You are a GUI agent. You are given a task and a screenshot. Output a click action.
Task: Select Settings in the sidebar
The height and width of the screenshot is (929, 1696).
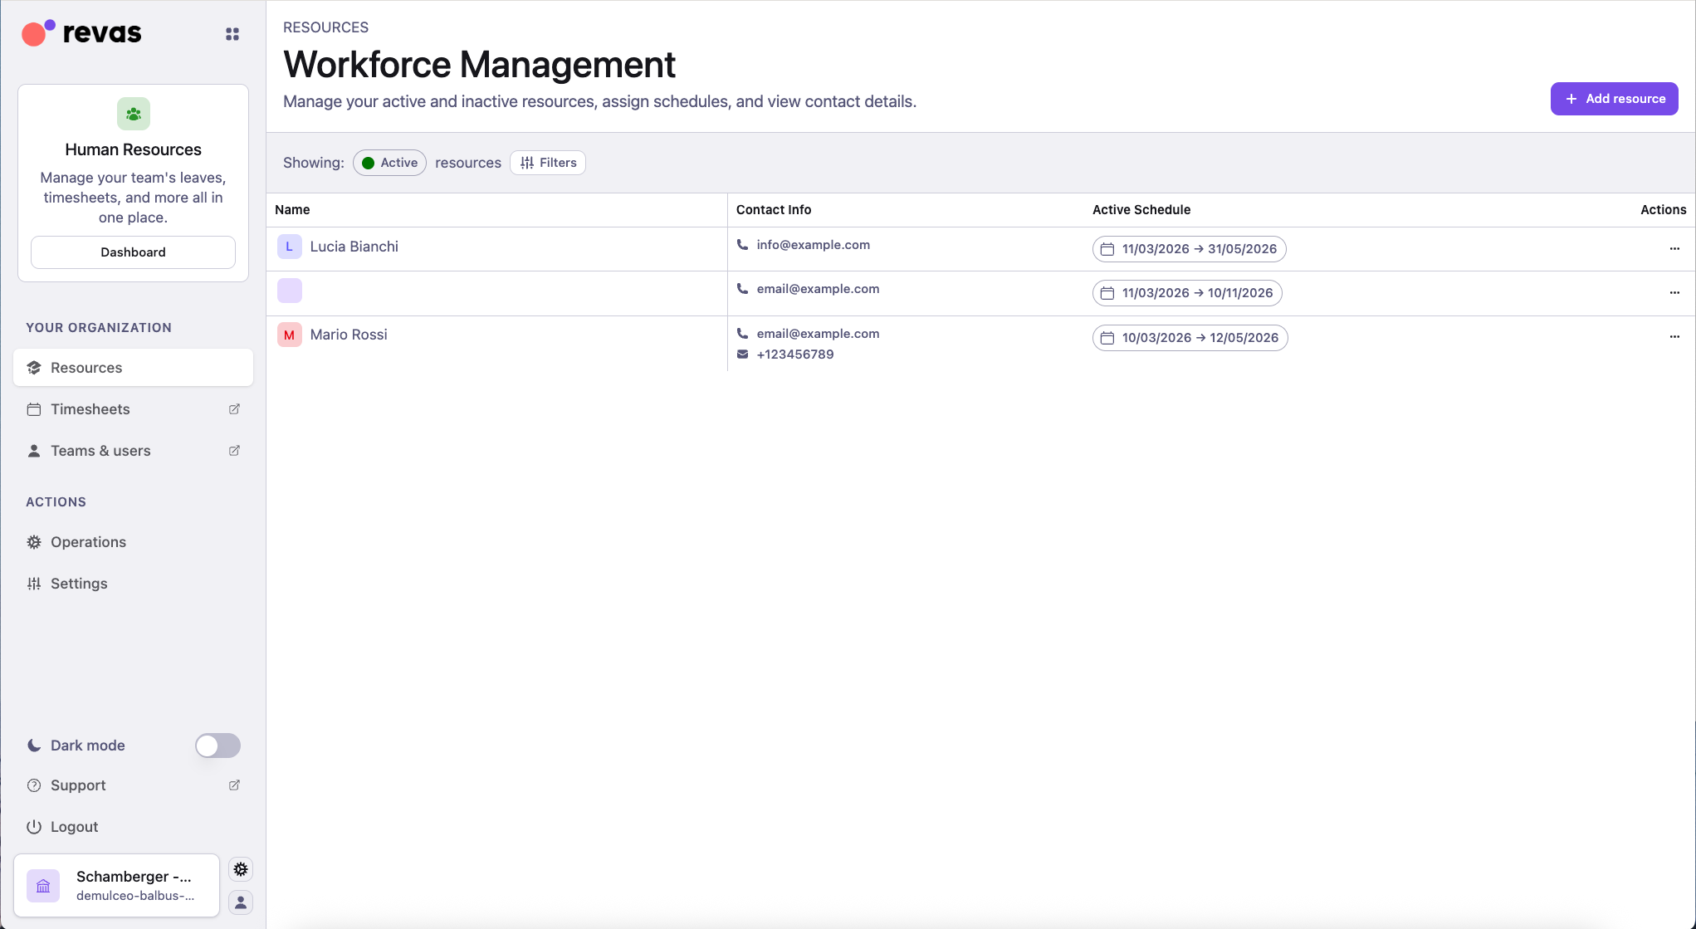tap(78, 583)
